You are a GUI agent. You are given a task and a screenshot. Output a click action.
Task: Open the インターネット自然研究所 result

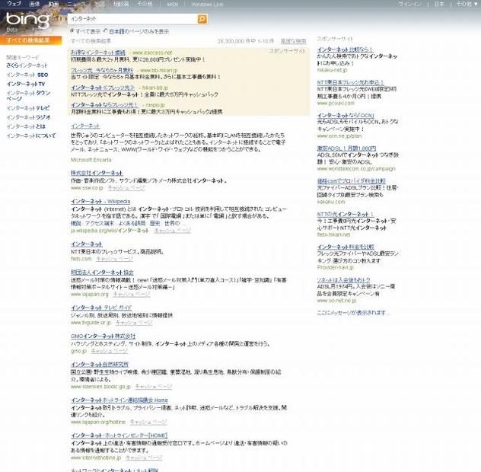pos(100,365)
